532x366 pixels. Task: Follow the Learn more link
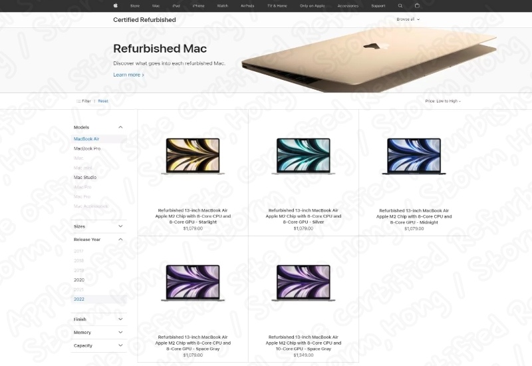(128, 75)
